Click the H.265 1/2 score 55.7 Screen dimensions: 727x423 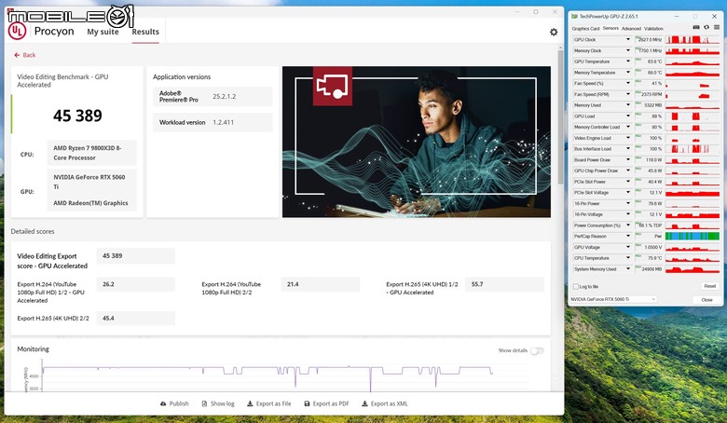(504, 284)
